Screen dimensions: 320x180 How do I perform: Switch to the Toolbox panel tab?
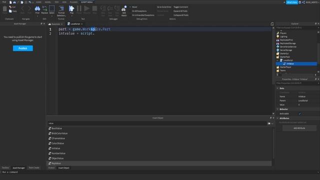click(5, 168)
